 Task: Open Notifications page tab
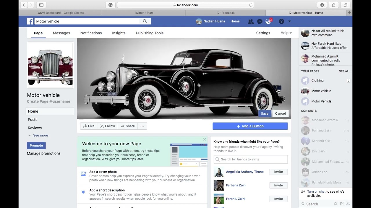(x=91, y=33)
